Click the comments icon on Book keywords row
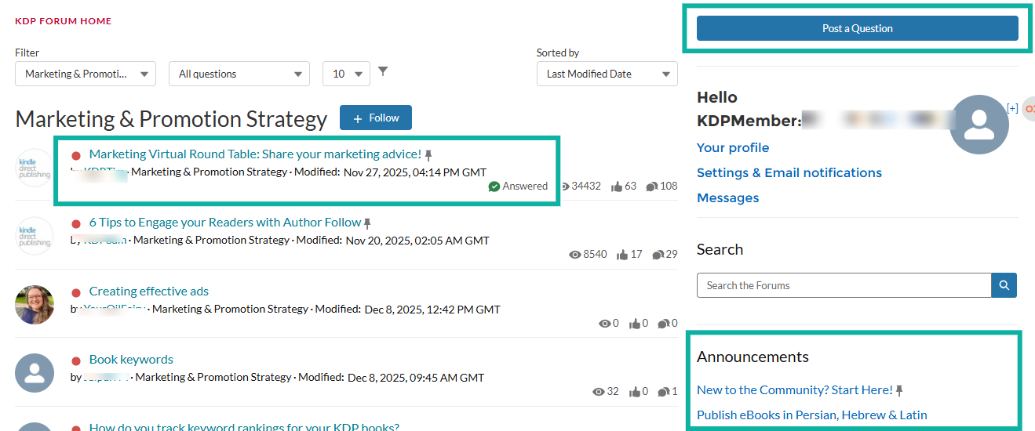 pyautogui.click(x=664, y=392)
